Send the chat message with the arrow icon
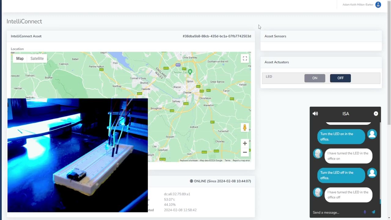Image resolution: width=391 pixels, height=220 pixels. coord(373,212)
